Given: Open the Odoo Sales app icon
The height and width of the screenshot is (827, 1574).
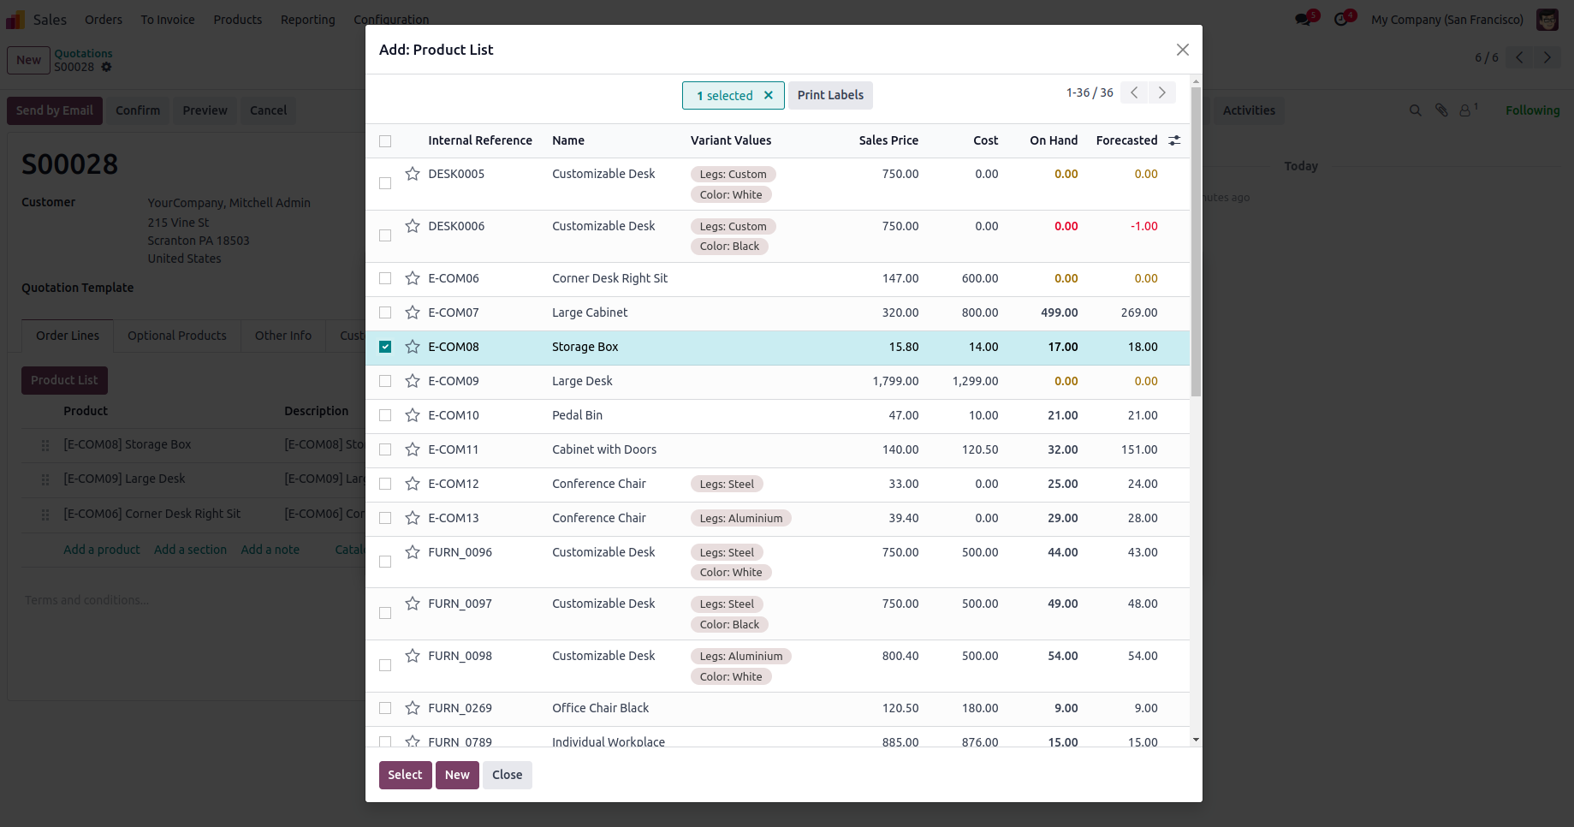Looking at the screenshot, I should 15,20.
